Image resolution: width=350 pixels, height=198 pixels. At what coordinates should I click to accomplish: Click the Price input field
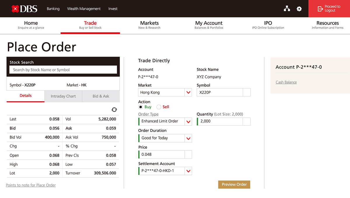click(x=162, y=155)
